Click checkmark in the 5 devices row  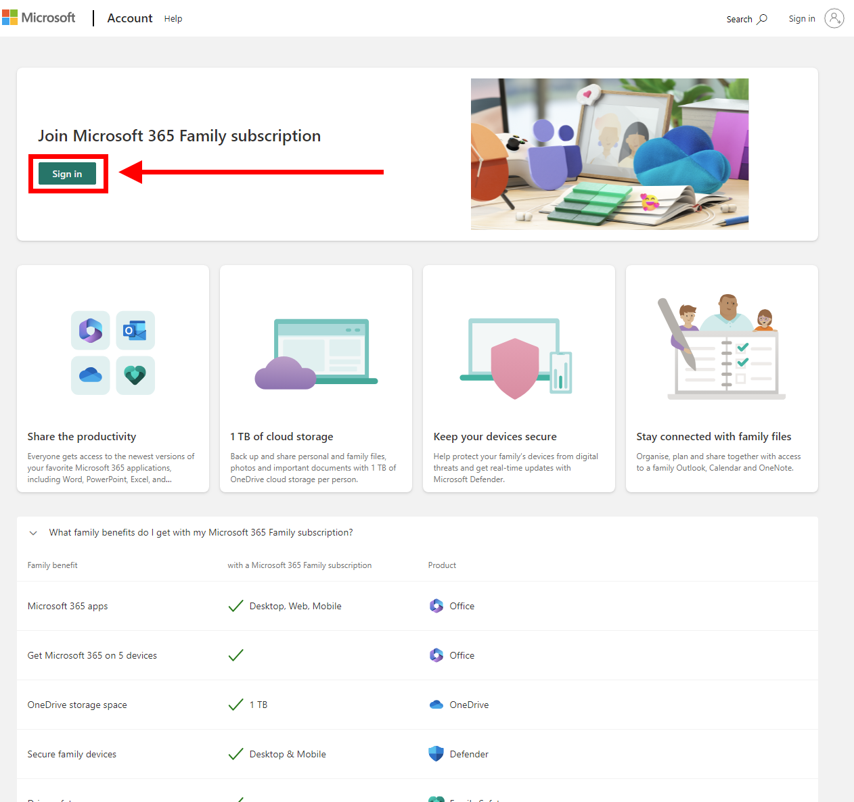click(x=235, y=655)
